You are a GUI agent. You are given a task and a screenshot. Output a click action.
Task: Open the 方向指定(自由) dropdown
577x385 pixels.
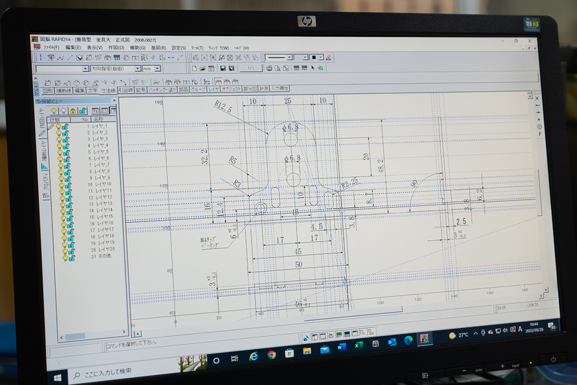coord(138,69)
